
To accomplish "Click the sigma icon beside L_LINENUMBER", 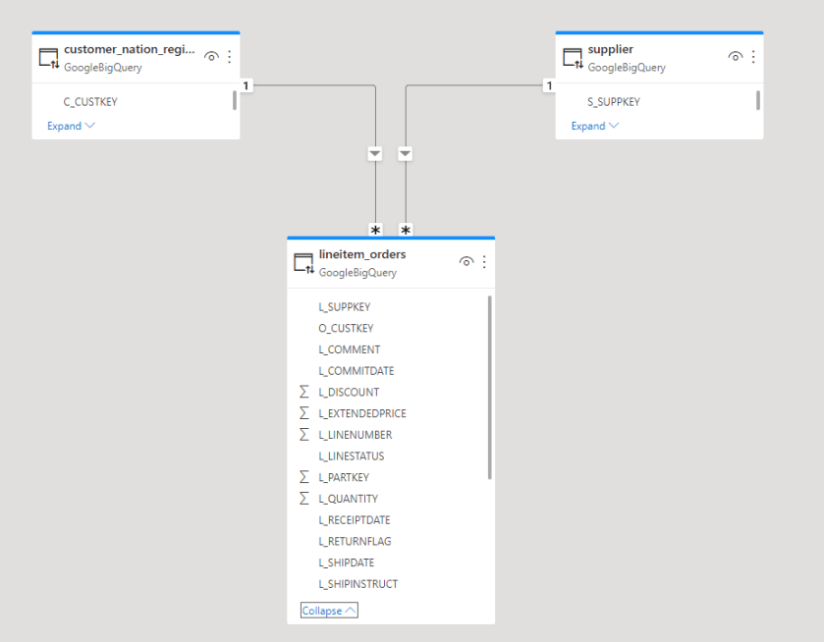I will click(x=303, y=434).
